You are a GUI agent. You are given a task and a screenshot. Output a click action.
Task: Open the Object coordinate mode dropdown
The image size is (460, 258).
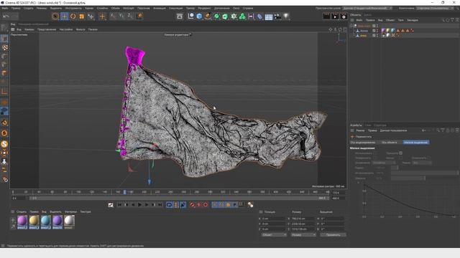274,235
